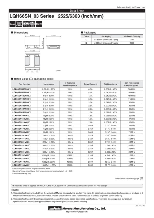The height and width of the screenshot is (218, 154).
Task: Click the LQH66SN_03 Series title
Action: click(x=32, y=16)
